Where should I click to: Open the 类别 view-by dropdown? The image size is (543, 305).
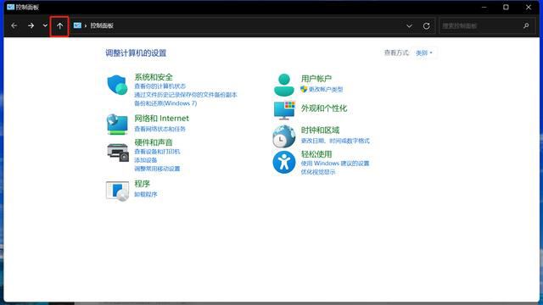[x=424, y=53]
